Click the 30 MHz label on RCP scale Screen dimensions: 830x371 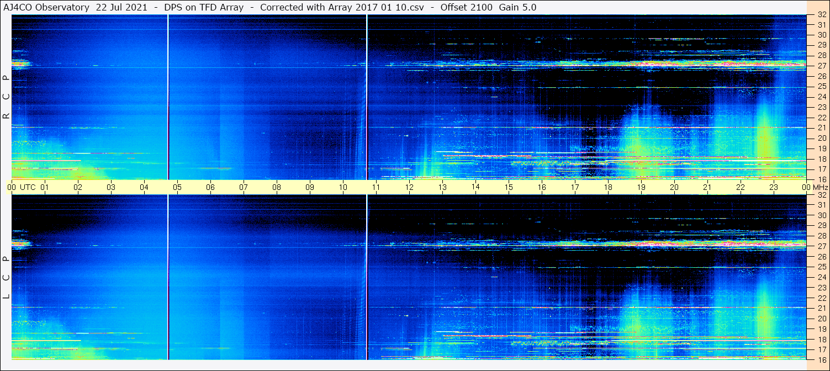click(x=821, y=35)
